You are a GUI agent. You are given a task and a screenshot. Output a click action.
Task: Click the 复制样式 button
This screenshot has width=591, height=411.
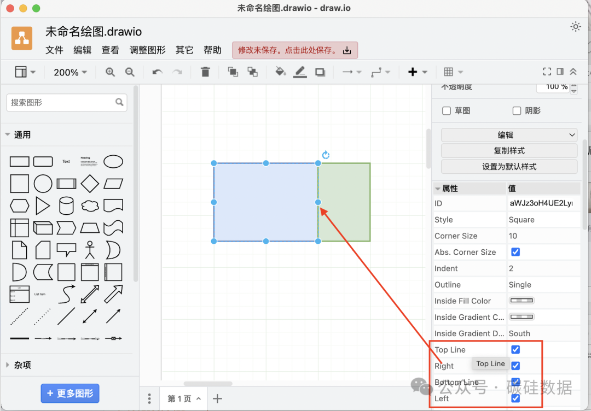coord(509,151)
